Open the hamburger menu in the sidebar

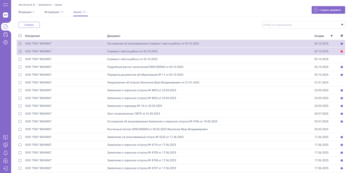(5, 5)
